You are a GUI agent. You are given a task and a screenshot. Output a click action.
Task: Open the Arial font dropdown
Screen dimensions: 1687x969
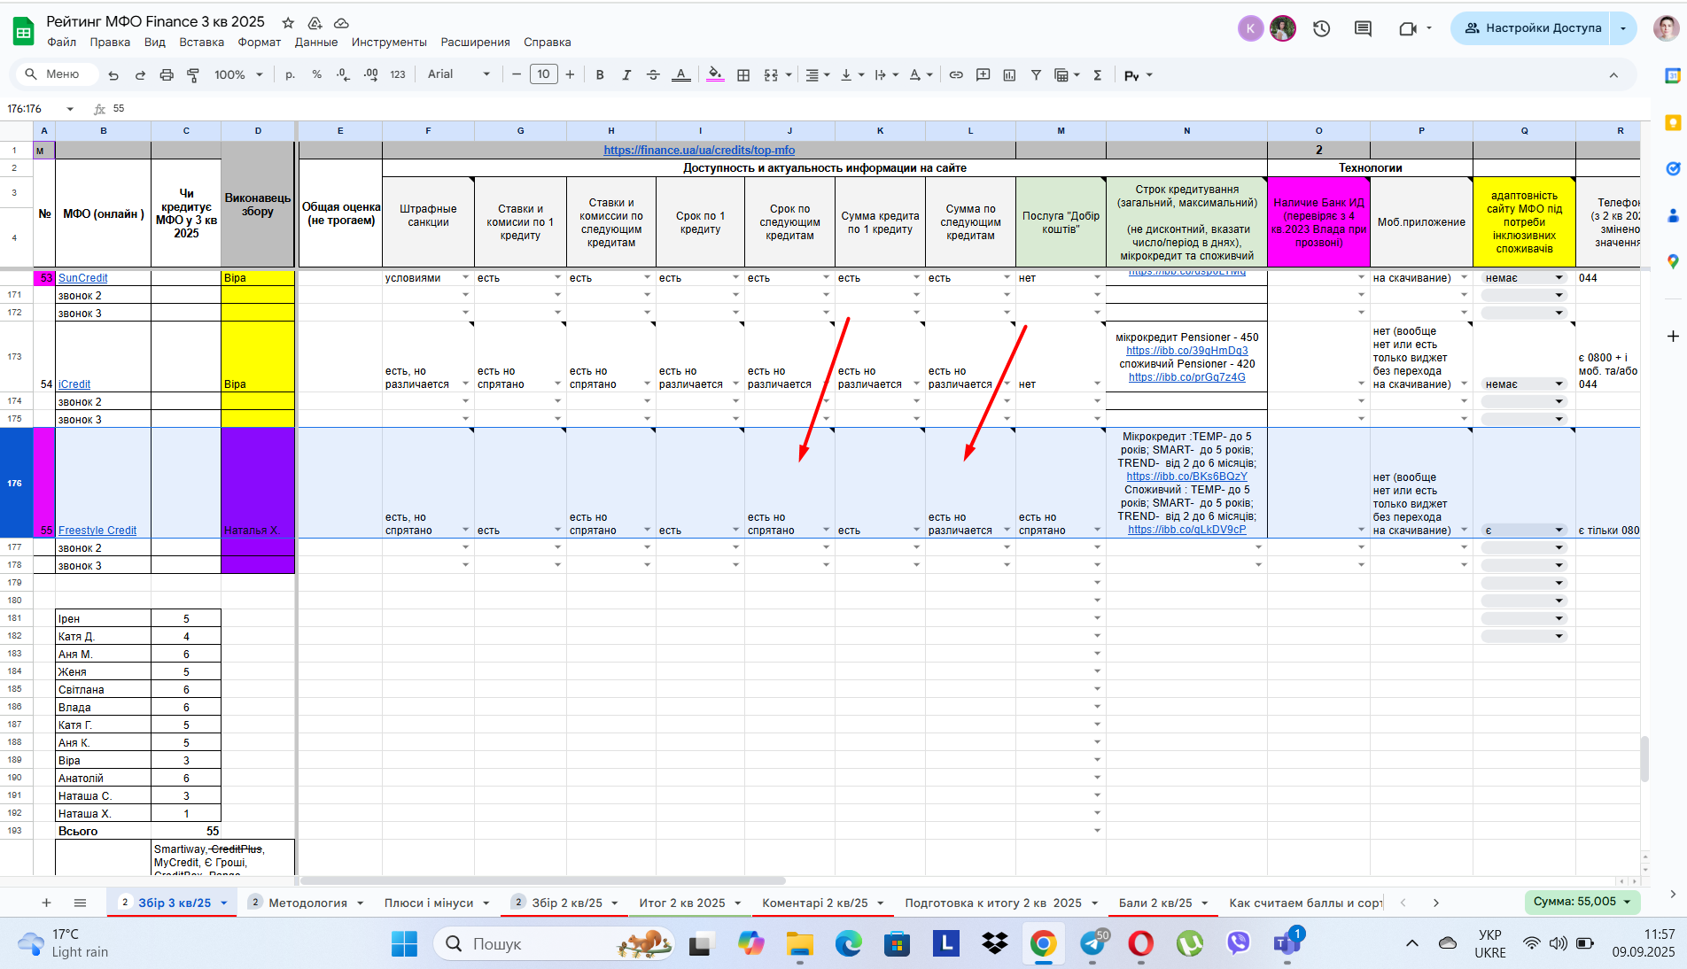[458, 74]
